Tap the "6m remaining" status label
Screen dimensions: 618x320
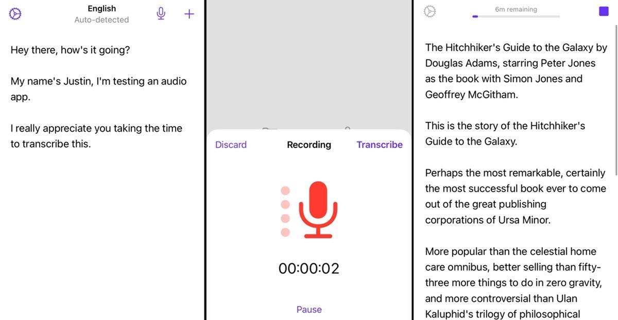tap(516, 9)
